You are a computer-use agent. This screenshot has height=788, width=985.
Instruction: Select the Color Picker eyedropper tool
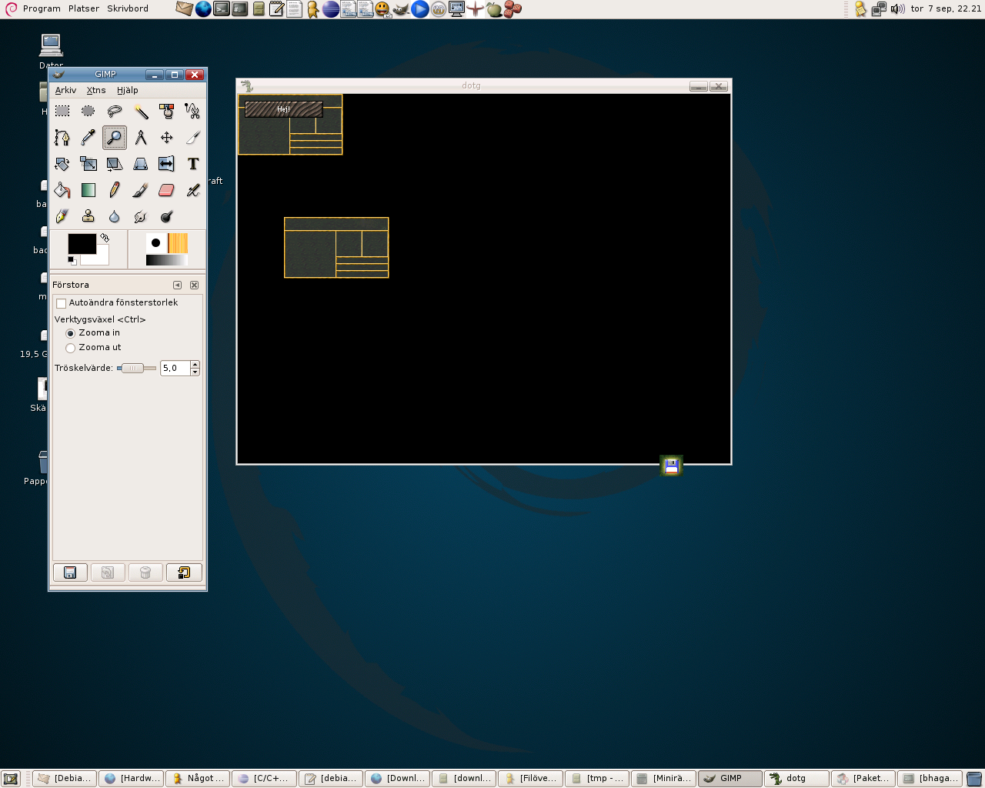(x=88, y=138)
